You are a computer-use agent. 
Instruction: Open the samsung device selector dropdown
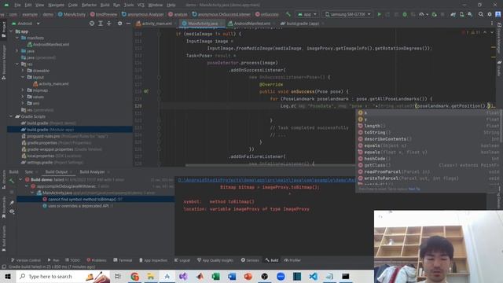pyautogui.click(x=347, y=14)
